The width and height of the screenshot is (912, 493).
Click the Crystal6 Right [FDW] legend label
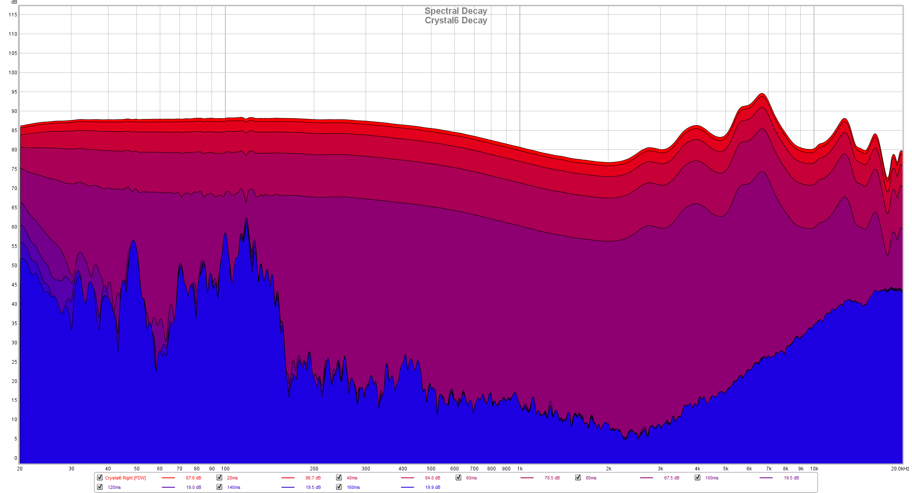pos(125,478)
